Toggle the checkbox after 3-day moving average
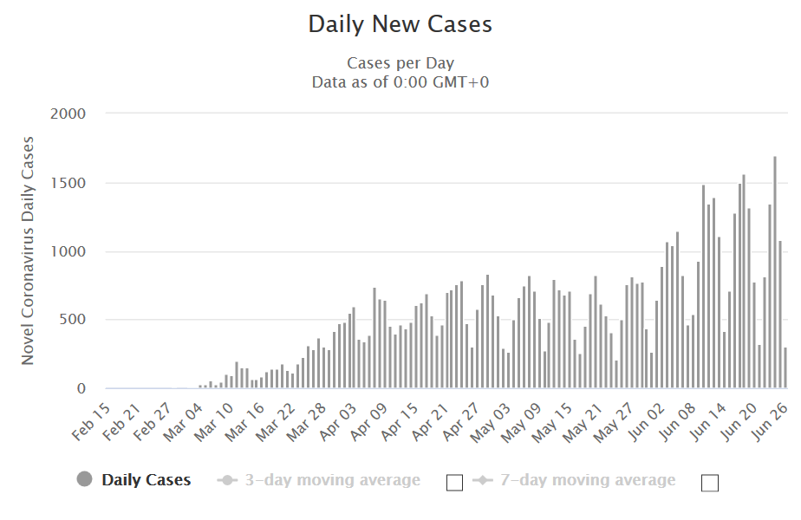The width and height of the screenshot is (801, 520). pyautogui.click(x=454, y=483)
